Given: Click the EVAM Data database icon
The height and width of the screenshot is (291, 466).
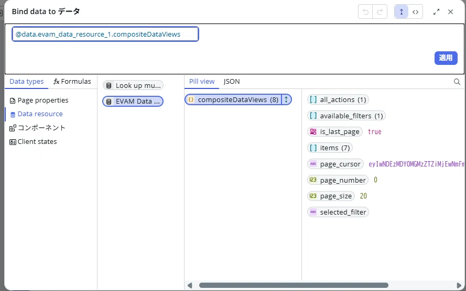Looking at the screenshot, I should point(109,102).
